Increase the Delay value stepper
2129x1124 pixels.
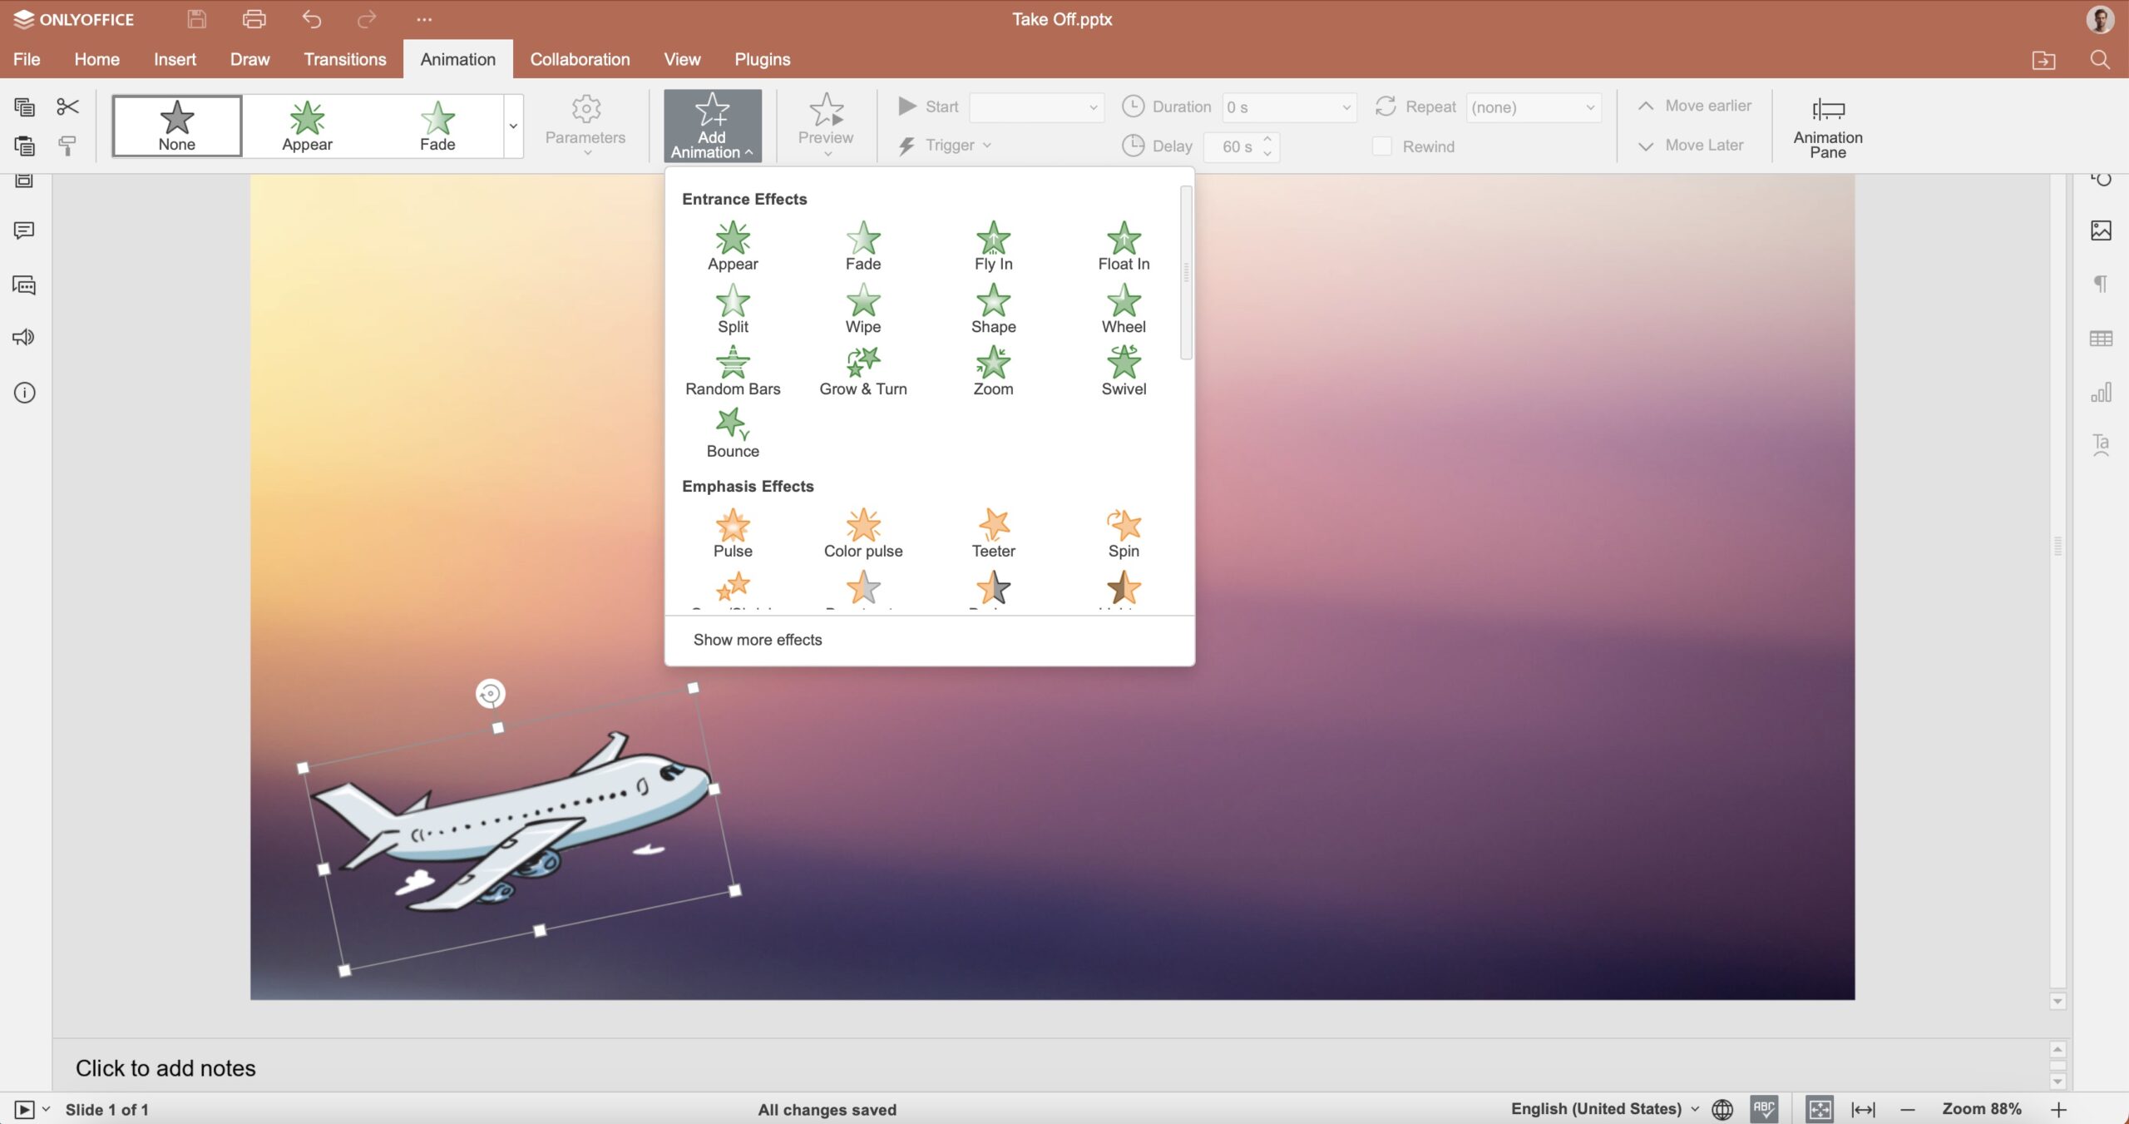[x=1267, y=140]
